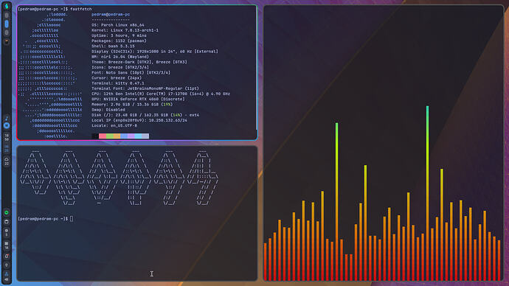
Task: Click the 'Shell: bash' line
Action: 113,46
